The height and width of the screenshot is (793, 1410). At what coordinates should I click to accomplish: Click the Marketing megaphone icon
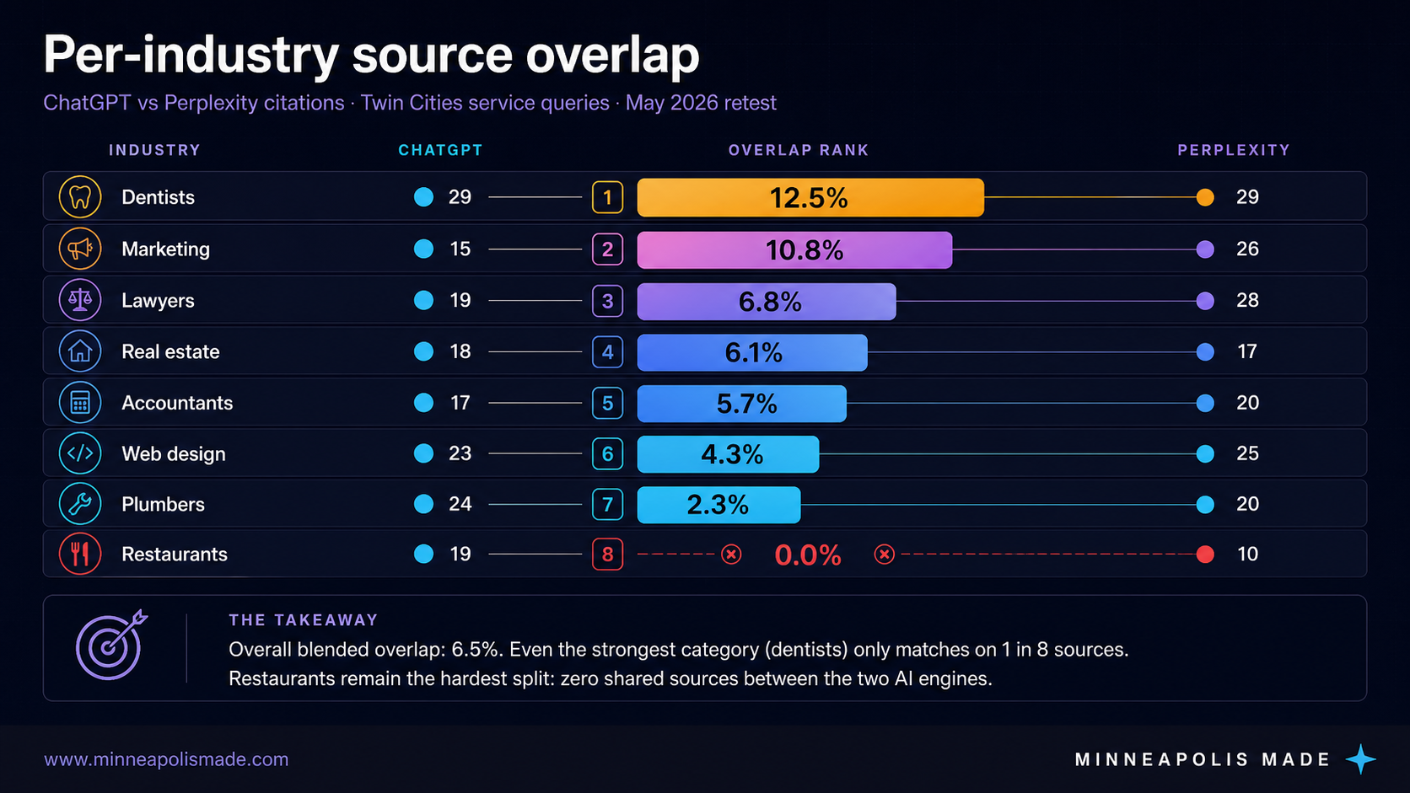tap(80, 249)
